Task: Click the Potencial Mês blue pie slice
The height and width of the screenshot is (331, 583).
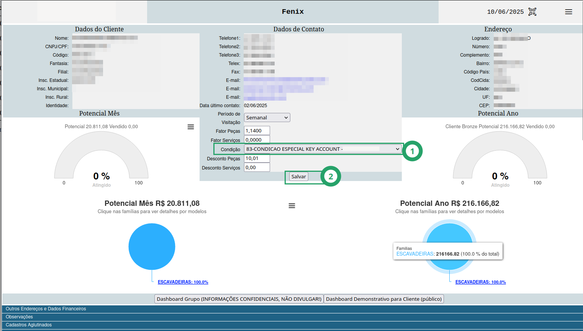Action: pyautogui.click(x=152, y=247)
